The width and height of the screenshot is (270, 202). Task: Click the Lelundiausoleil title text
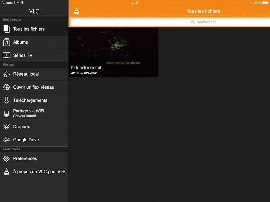point(86,68)
